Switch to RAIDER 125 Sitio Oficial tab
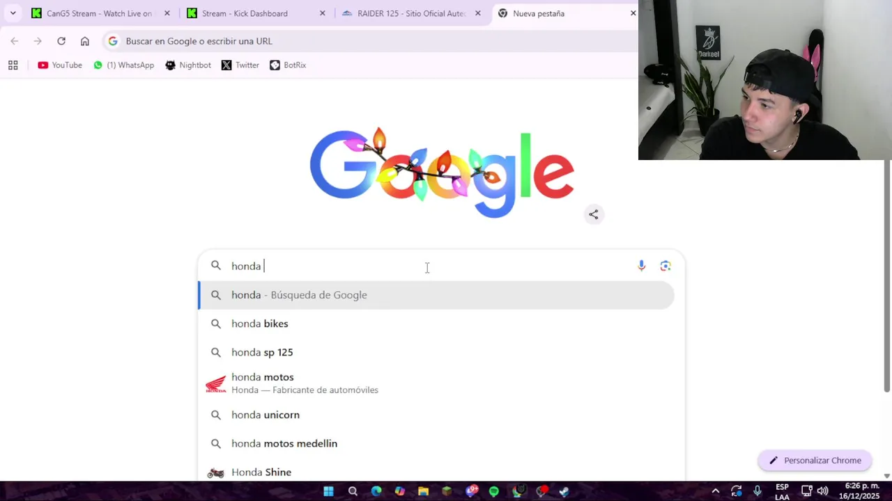The height and width of the screenshot is (501, 892). point(410,13)
